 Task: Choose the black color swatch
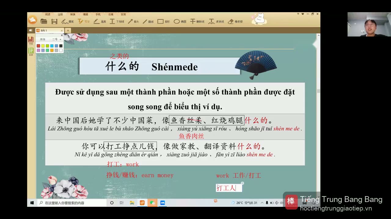61,46
